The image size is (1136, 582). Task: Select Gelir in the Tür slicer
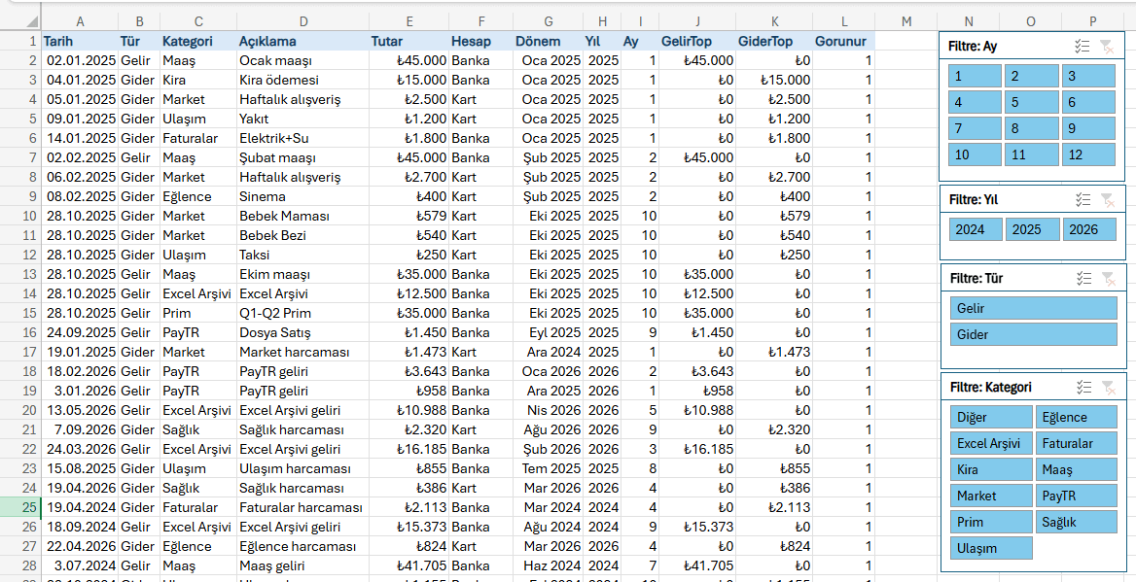click(1033, 308)
